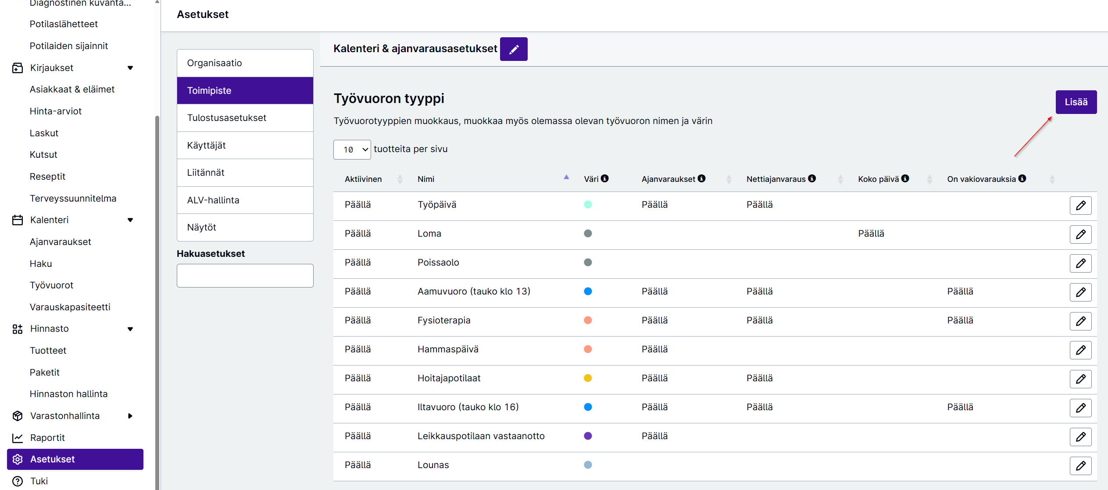
Task: Go to Asiakkaat & eläimet in sidebar
Action: (x=72, y=89)
